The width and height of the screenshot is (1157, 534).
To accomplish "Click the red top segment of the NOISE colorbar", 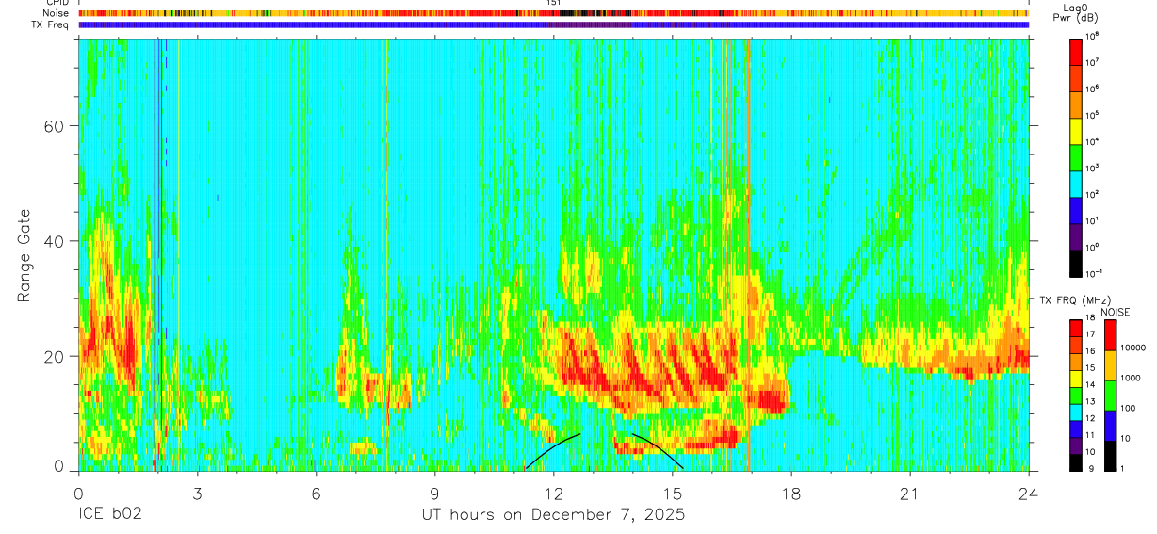I will pos(1110,335).
